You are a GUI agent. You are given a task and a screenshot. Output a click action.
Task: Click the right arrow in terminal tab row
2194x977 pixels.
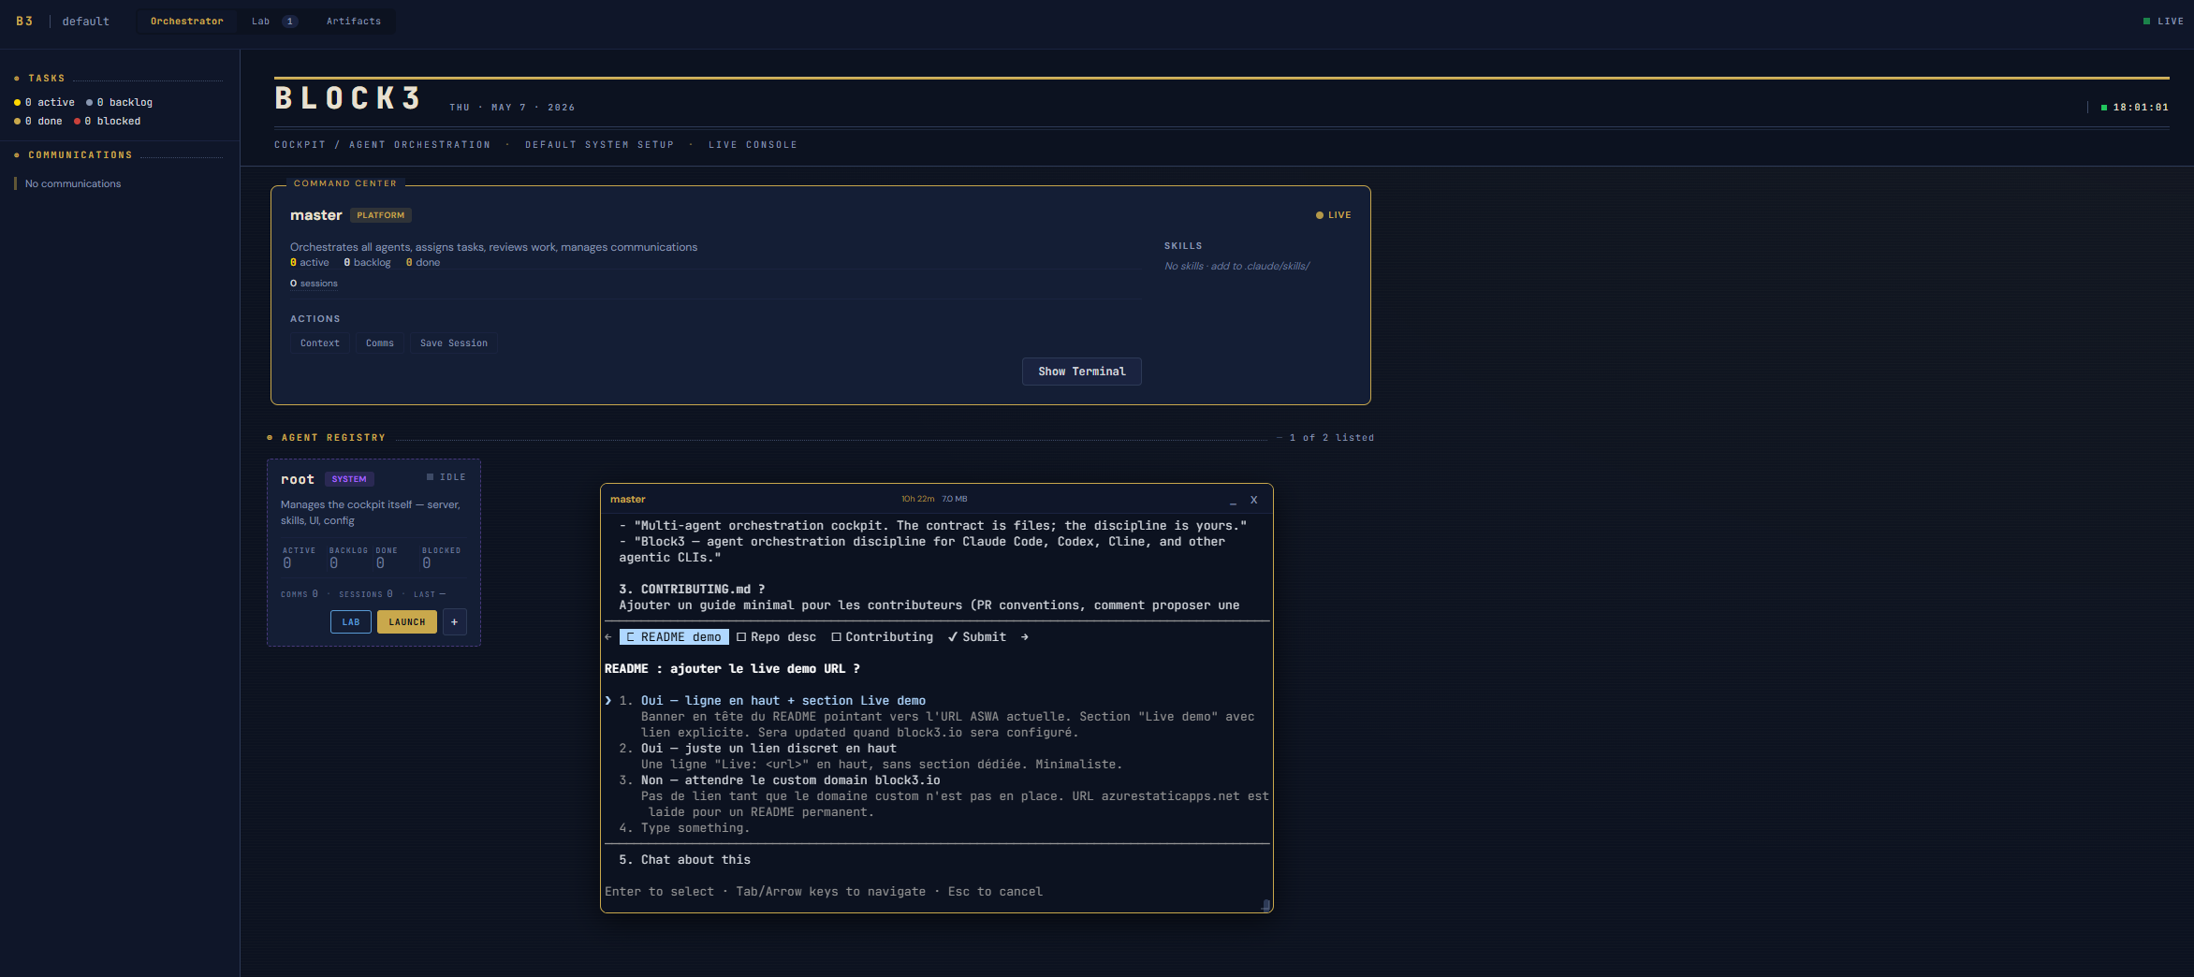pos(1025,637)
